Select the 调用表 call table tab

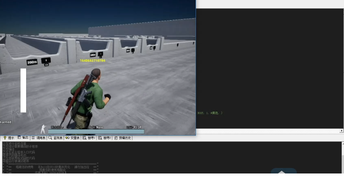[38, 138]
